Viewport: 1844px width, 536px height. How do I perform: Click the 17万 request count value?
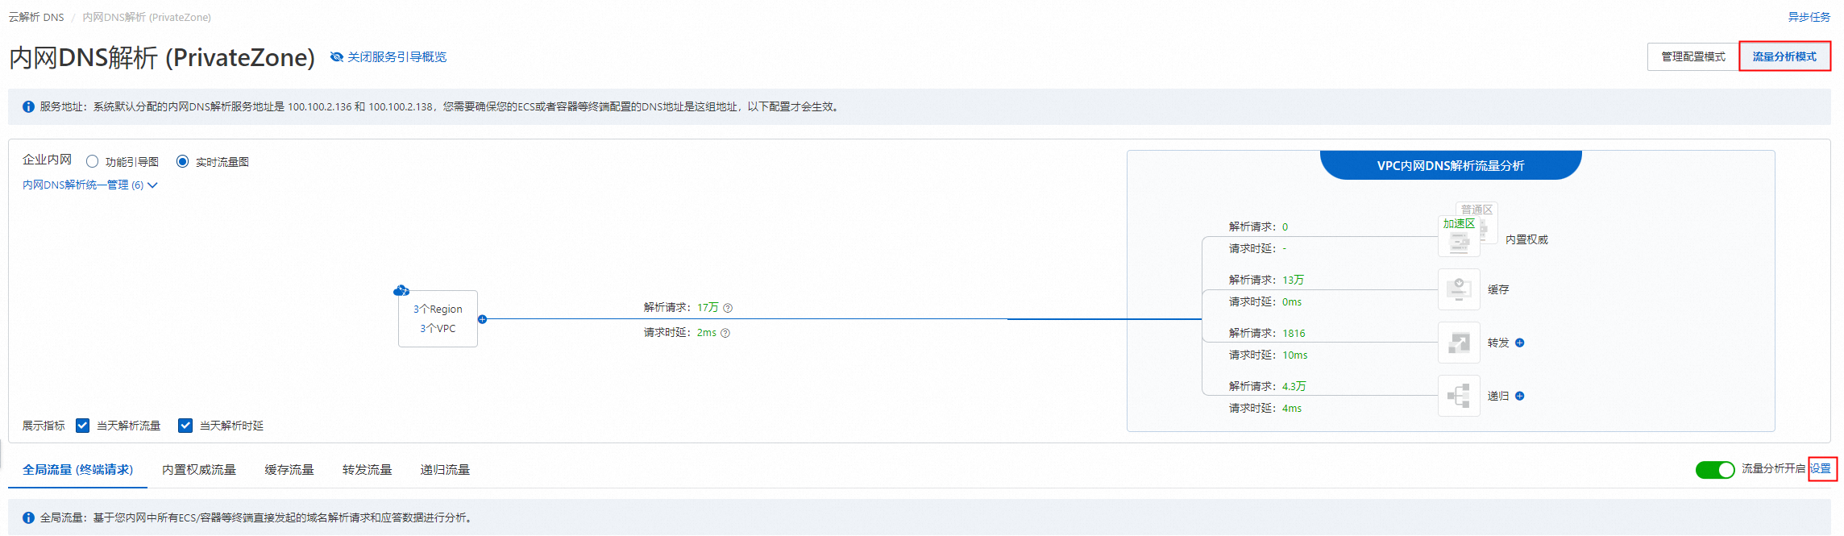point(708,308)
